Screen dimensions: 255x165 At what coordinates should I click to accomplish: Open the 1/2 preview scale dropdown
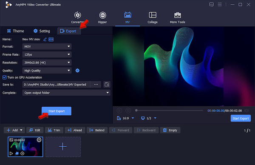click(148, 118)
